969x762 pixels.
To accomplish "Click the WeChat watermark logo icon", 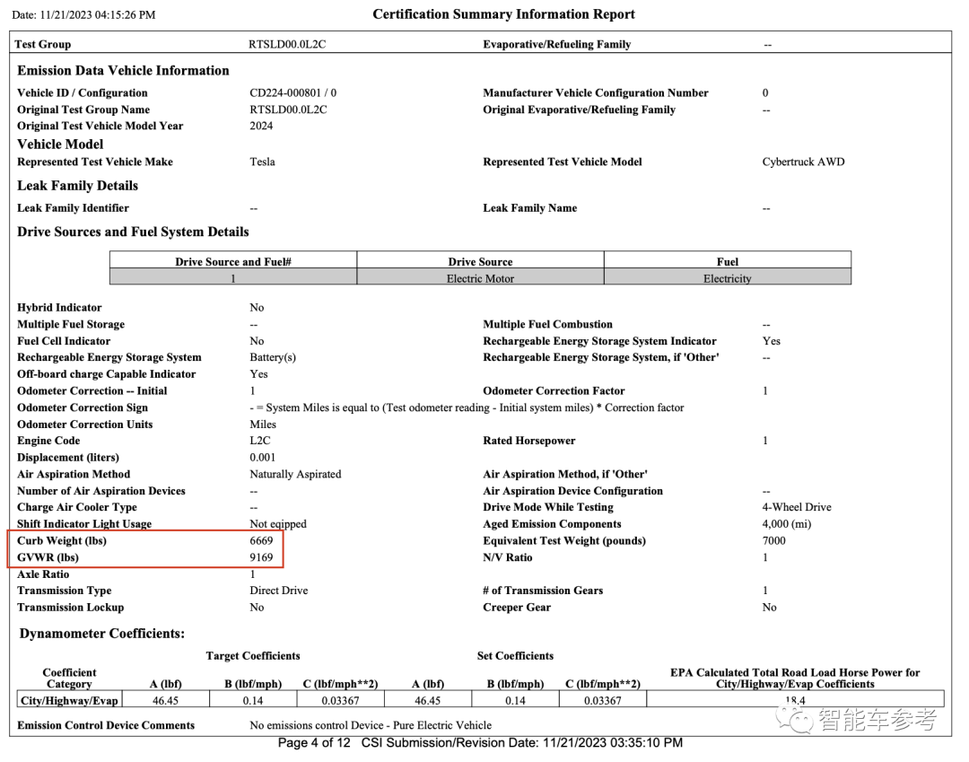I will click(x=795, y=719).
